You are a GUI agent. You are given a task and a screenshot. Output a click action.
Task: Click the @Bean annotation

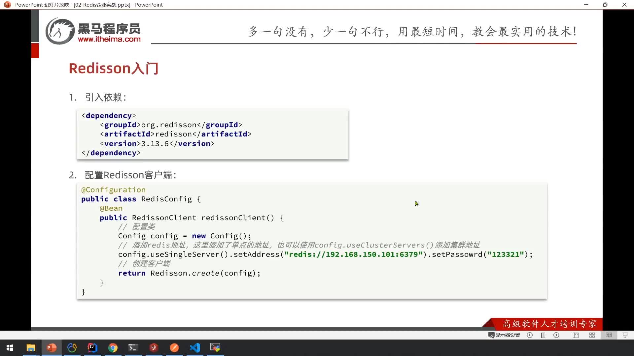click(111, 208)
